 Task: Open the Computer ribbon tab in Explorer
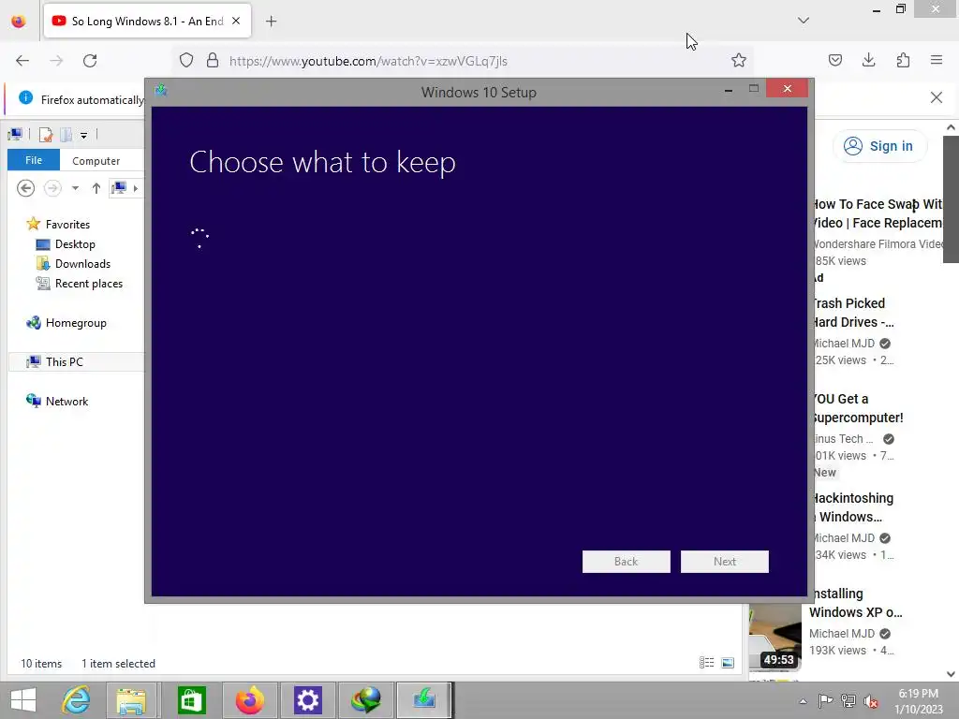tap(96, 161)
